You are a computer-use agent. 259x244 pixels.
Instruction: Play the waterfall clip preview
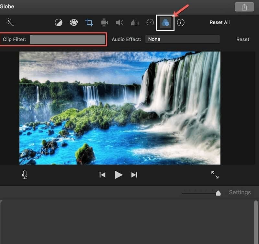tap(118, 175)
